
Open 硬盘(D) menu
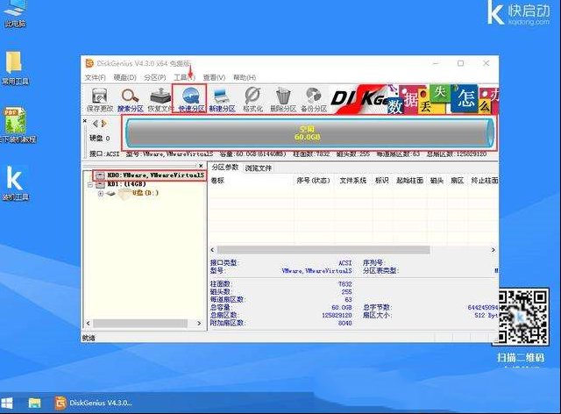124,77
